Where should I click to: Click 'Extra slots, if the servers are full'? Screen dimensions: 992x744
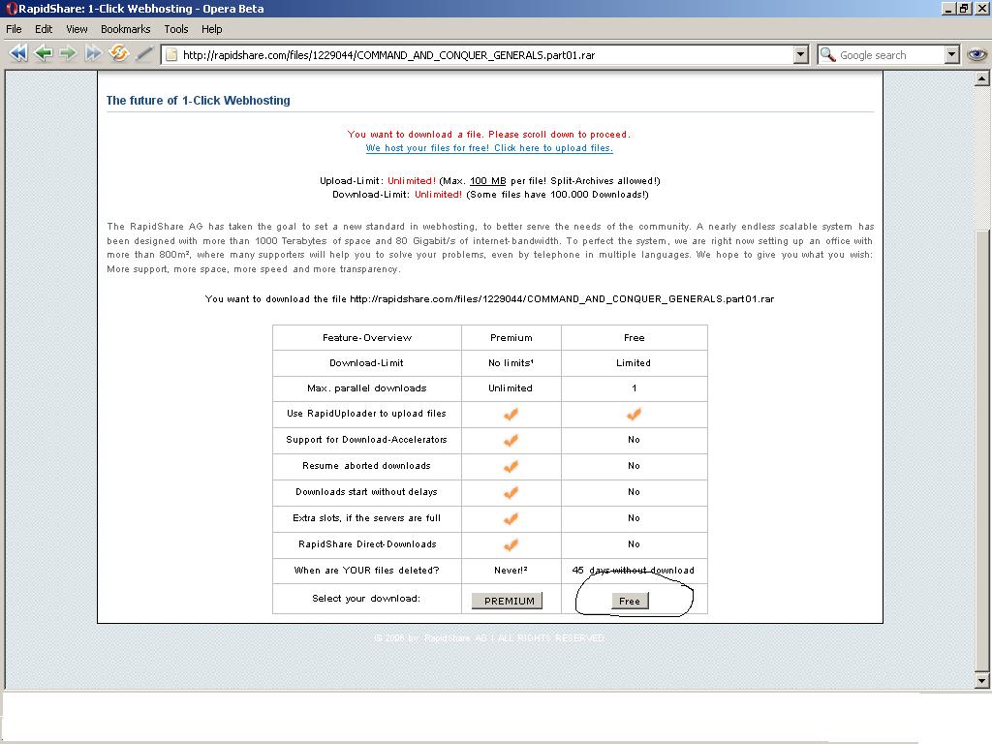click(366, 518)
